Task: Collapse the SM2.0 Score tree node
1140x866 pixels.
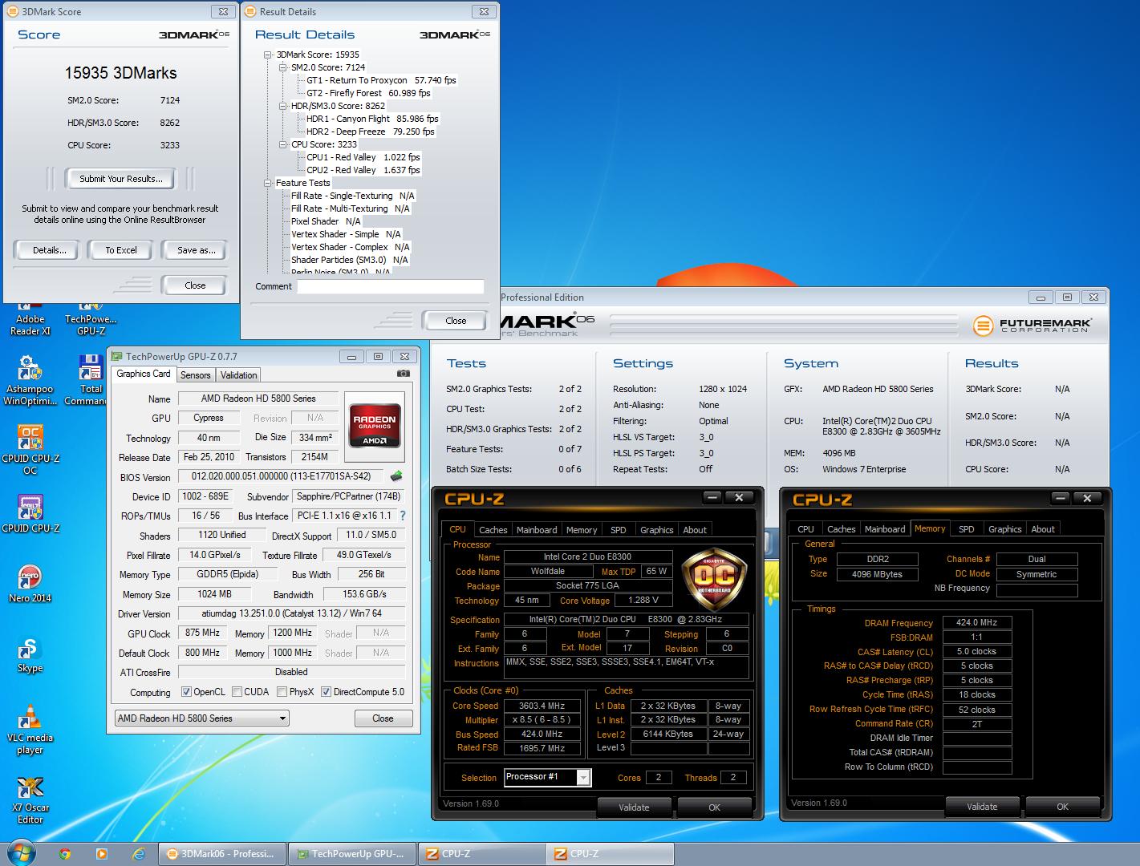Action: coord(283,67)
